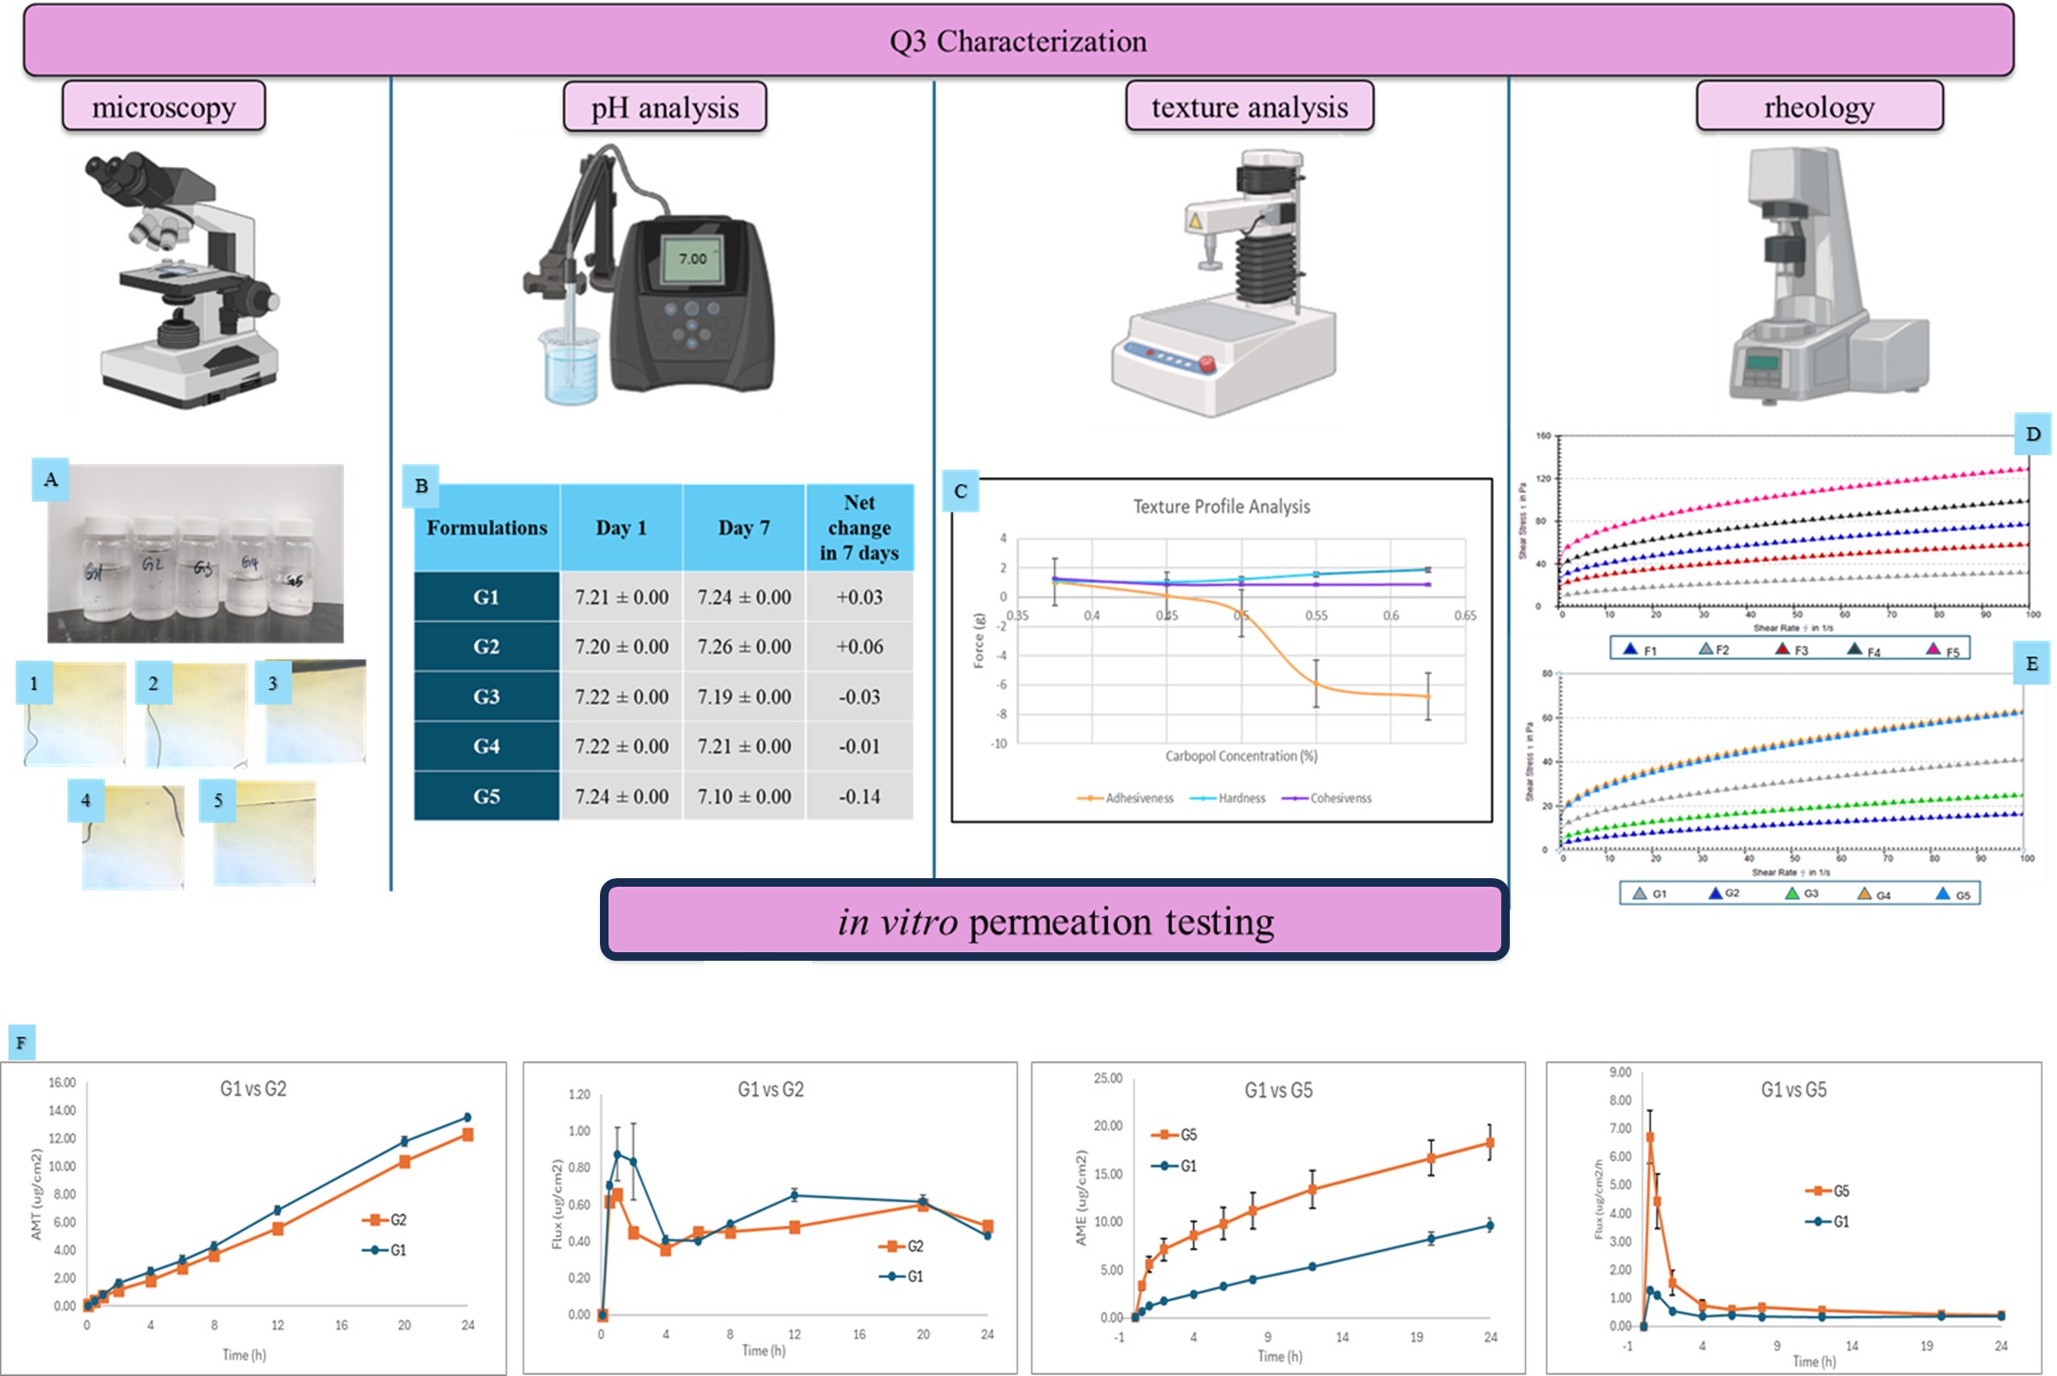
Task: Open micrograph thumbnail numbered 3
Action: tap(316, 712)
